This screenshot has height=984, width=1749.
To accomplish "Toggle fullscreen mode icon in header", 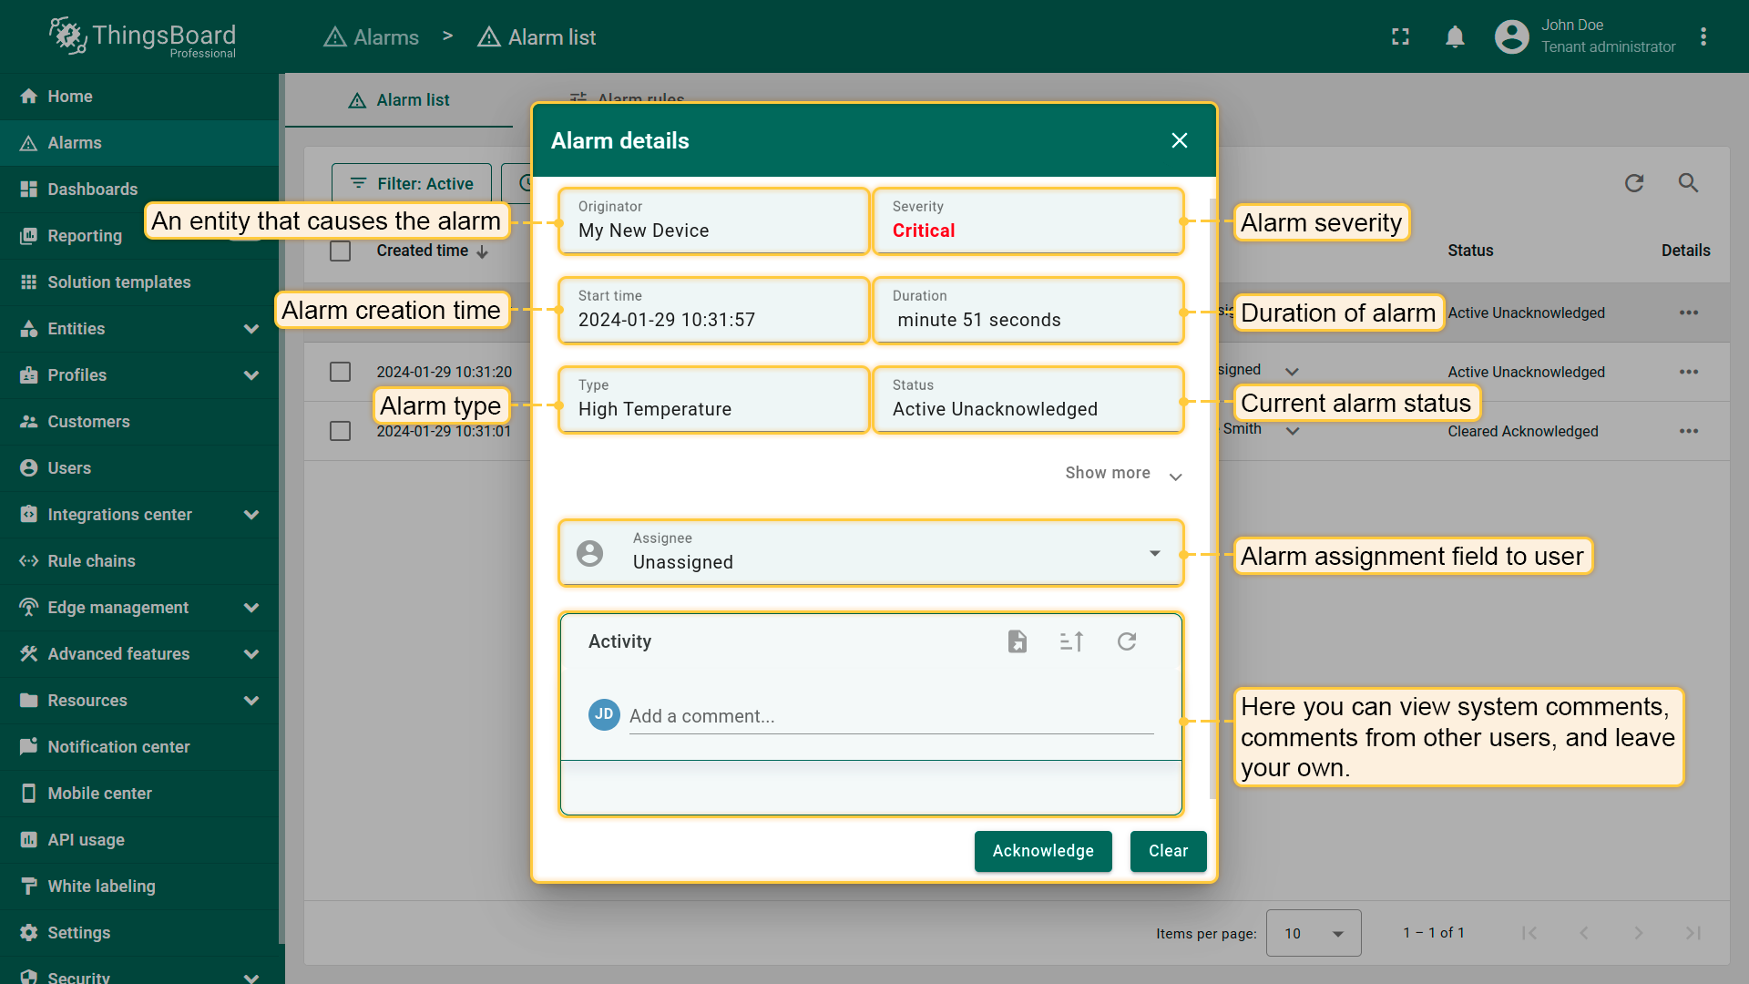I will point(1400,37).
